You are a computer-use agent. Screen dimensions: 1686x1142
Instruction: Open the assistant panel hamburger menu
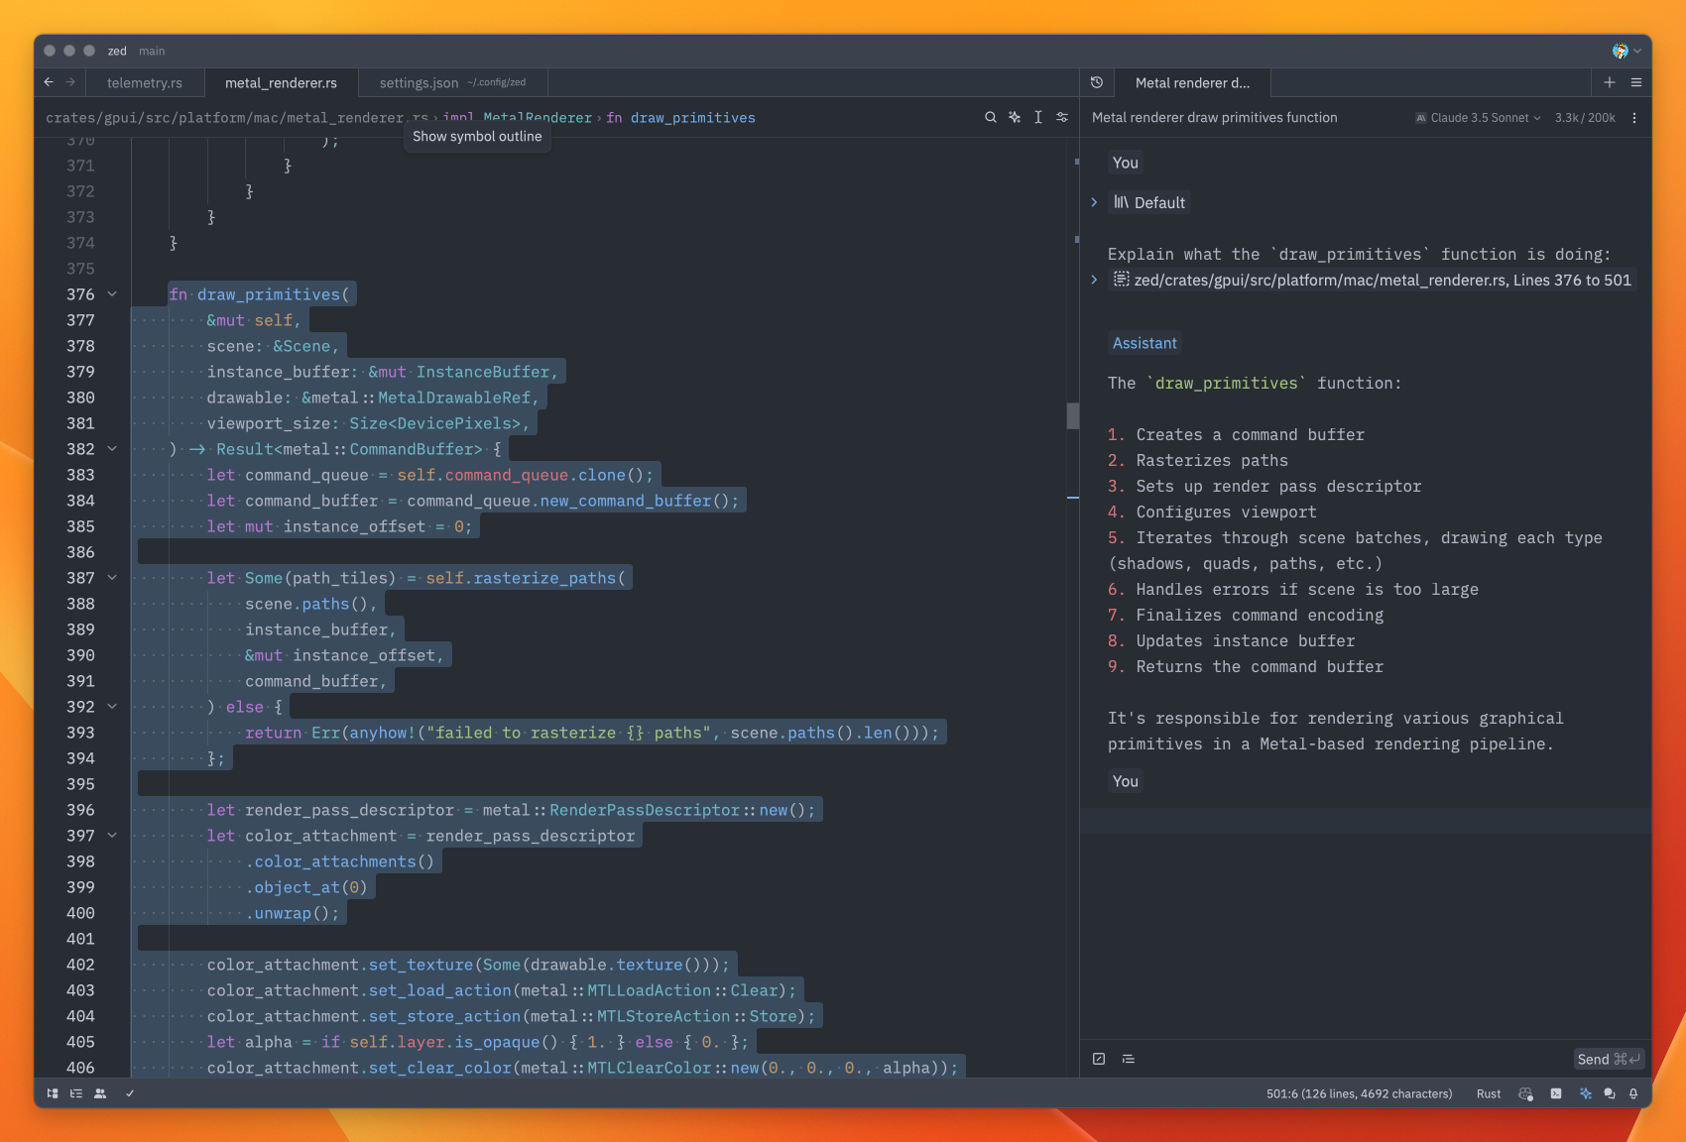click(x=1636, y=82)
